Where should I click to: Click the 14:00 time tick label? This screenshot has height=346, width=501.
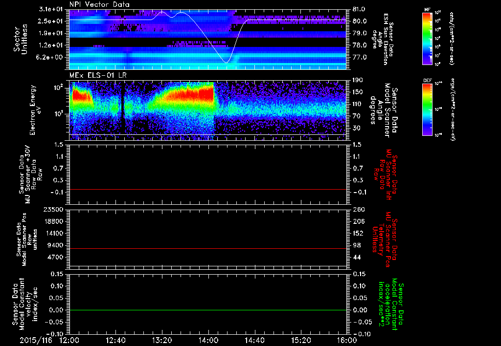[x=208, y=340]
